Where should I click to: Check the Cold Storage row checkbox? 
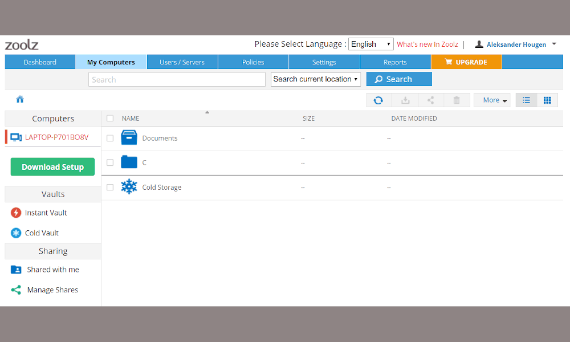click(110, 187)
